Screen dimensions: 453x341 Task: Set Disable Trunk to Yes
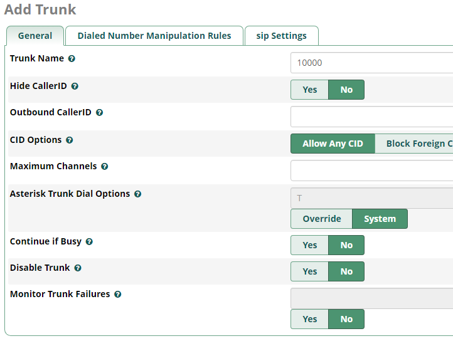310,271
